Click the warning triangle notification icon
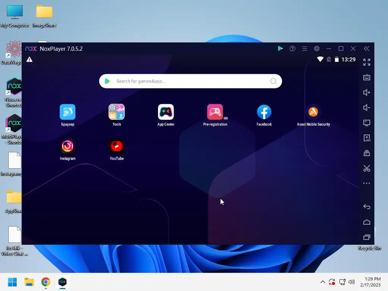388x291 pixels. 30,59
